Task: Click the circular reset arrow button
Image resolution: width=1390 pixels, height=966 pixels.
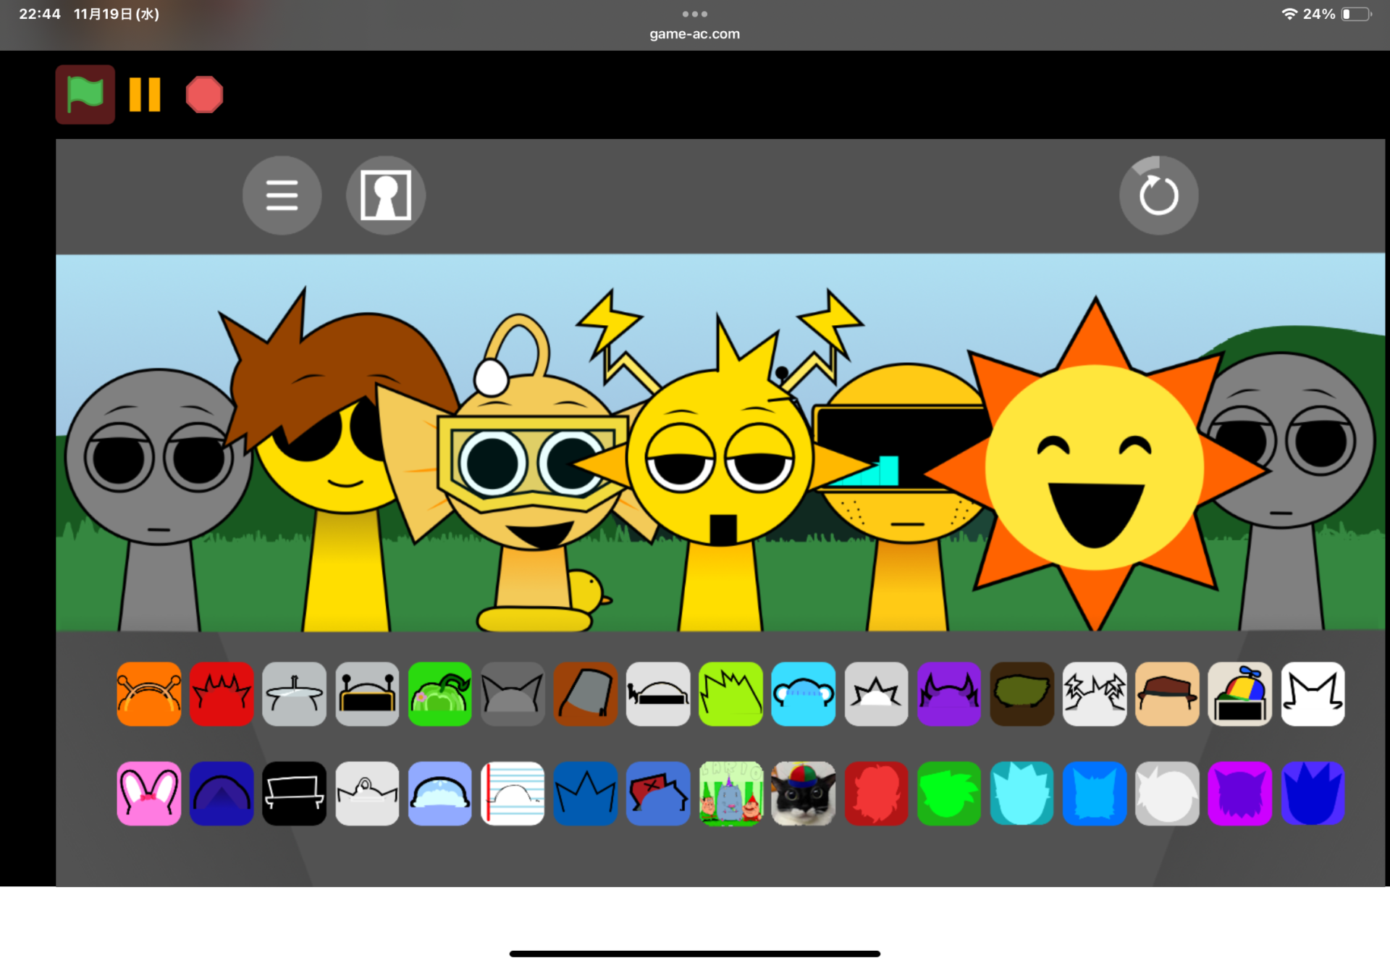Action: (1158, 196)
